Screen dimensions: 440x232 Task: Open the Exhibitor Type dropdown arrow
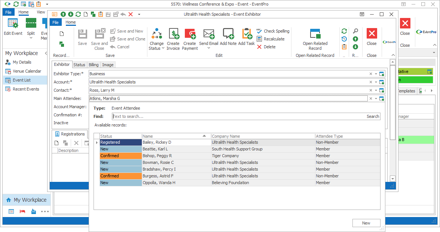(x=376, y=74)
